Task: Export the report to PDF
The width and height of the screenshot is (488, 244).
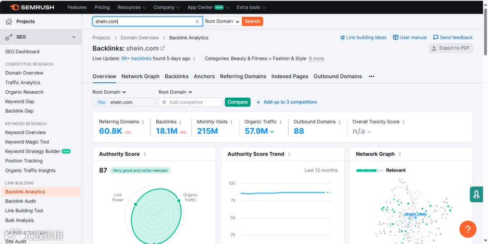Action: click(450, 48)
